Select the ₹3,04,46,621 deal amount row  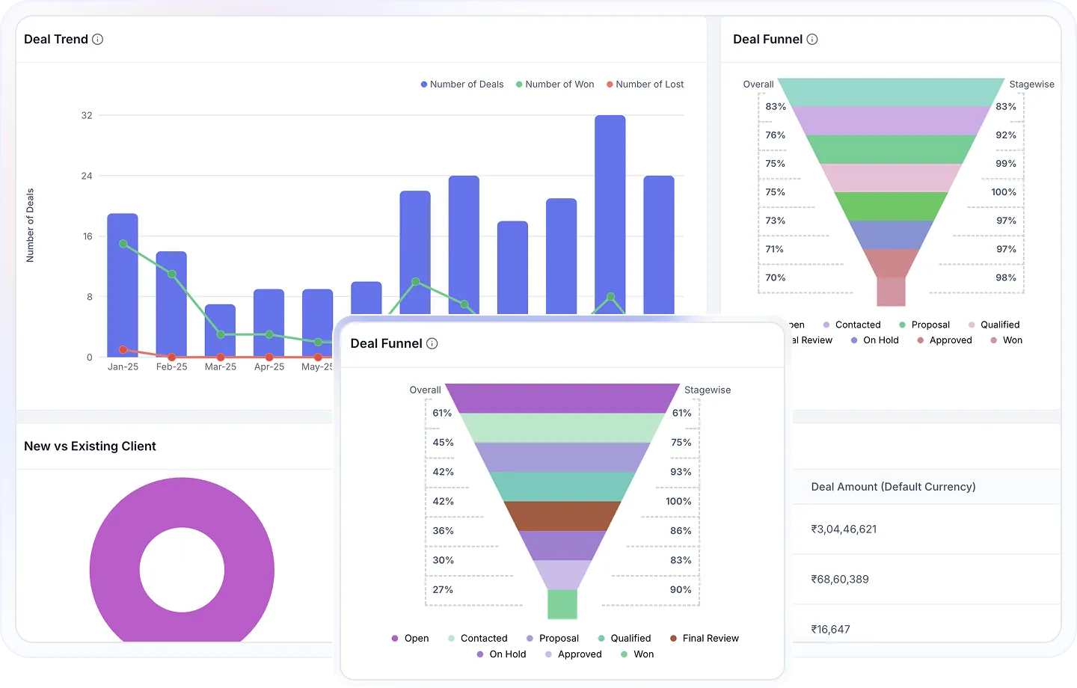click(844, 529)
